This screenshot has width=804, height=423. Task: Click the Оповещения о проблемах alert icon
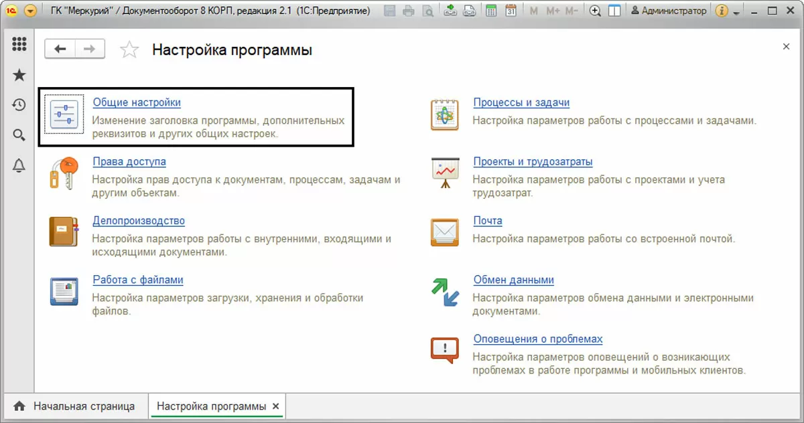445,351
